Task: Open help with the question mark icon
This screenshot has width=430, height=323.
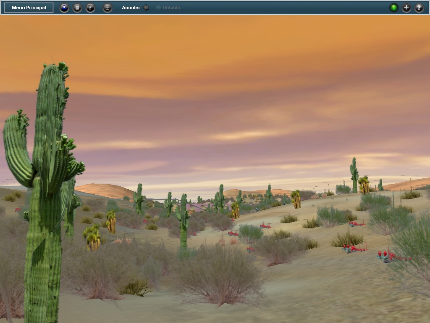Action: (419, 8)
